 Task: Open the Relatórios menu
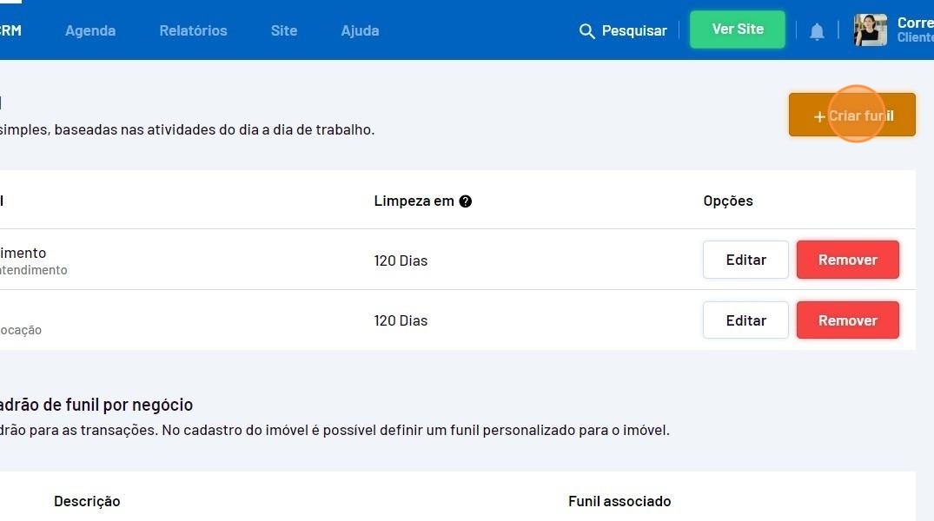(193, 30)
